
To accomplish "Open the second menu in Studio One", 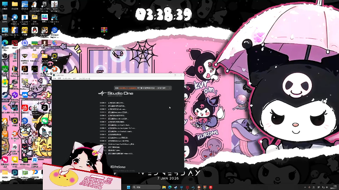I will [59, 79].
